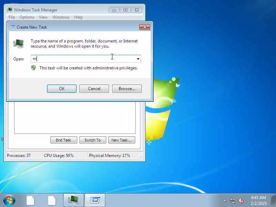The image size is (276, 207).
Task: Open the Help menu in Task Manager
Action: pos(78,17)
